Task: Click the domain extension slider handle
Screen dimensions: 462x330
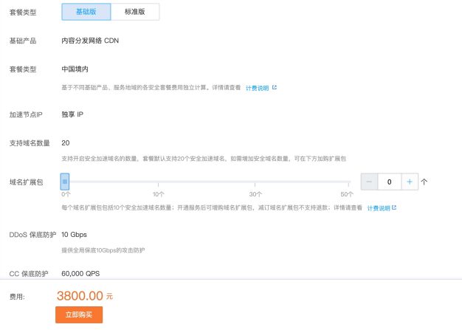Action: tap(65, 182)
